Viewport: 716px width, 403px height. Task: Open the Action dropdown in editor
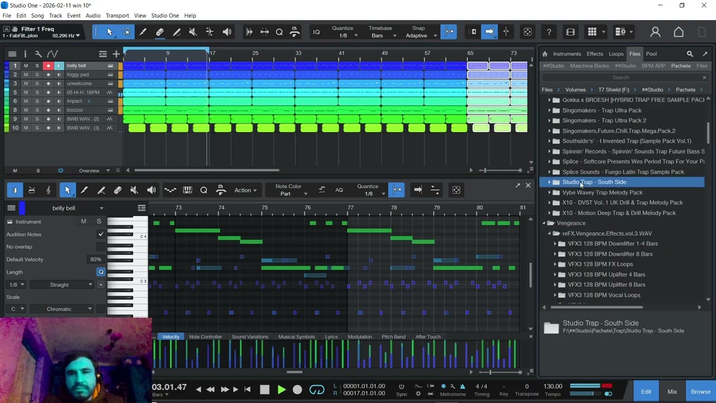click(246, 190)
